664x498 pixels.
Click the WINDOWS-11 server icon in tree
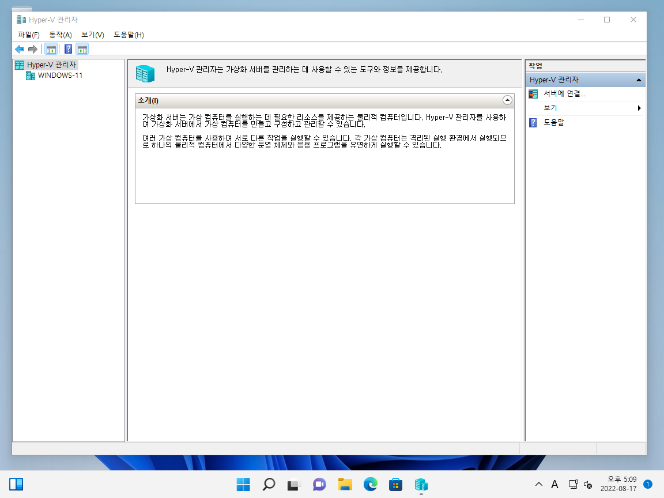[31, 76]
